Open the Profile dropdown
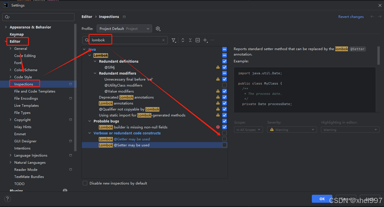 tap(124, 29)
